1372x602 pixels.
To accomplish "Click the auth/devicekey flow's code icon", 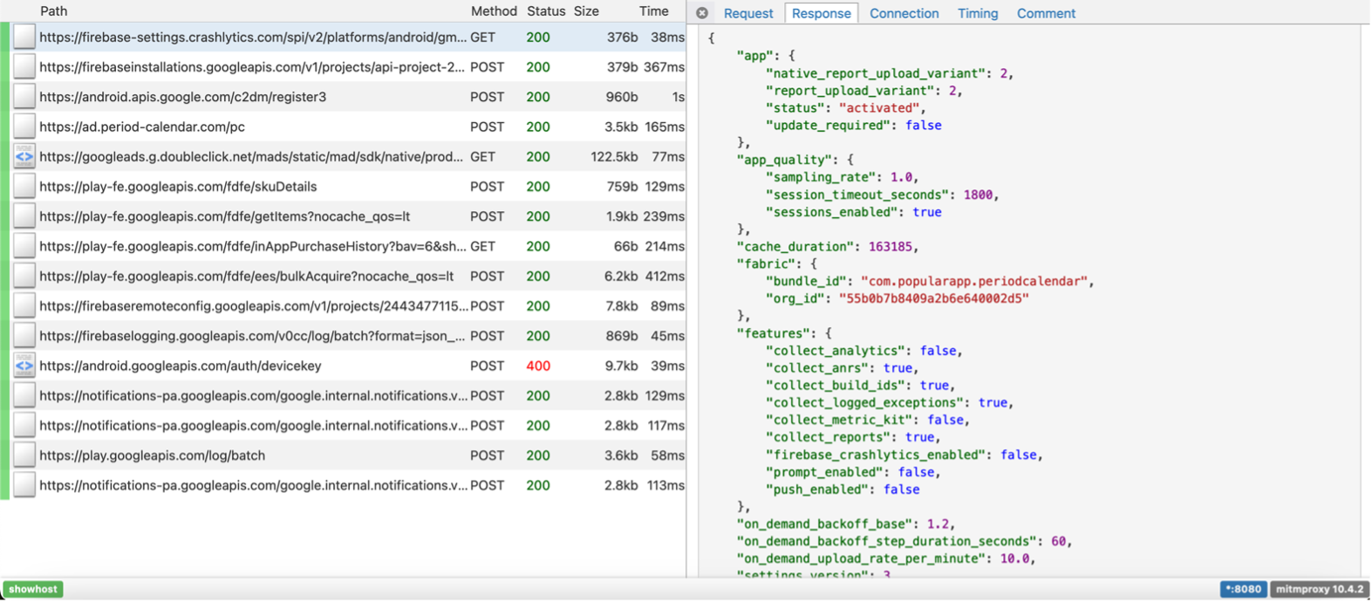I will (x=24, y=366).
